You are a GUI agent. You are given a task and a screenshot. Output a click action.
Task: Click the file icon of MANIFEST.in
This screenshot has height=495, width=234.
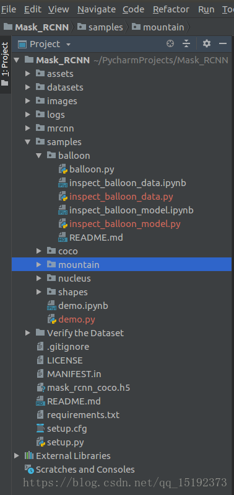(40, 374)
